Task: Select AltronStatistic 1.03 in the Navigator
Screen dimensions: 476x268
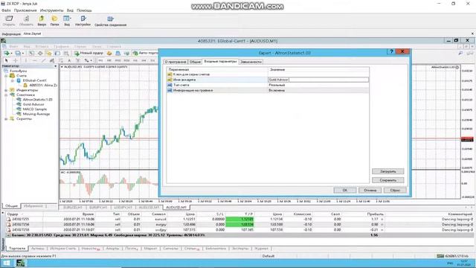Action: [38, 100]
